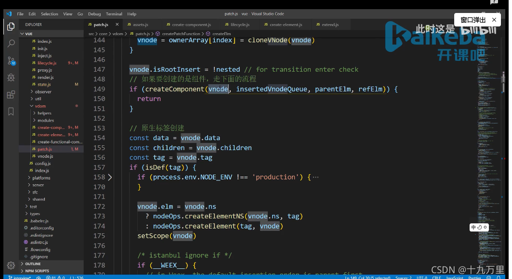
Task: Open the Explorer view in activity bar
Action: click(x=11, y=26)
